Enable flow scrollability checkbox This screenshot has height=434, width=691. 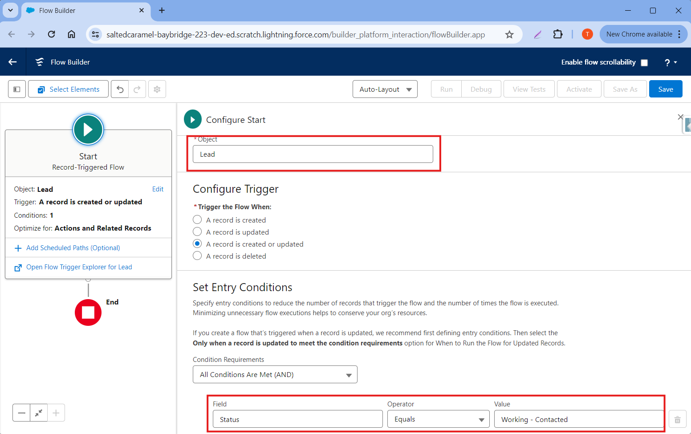click(644, 63)
